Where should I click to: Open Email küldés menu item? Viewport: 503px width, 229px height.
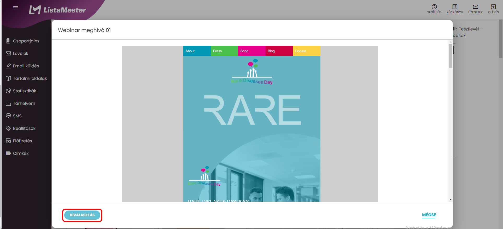26,66
